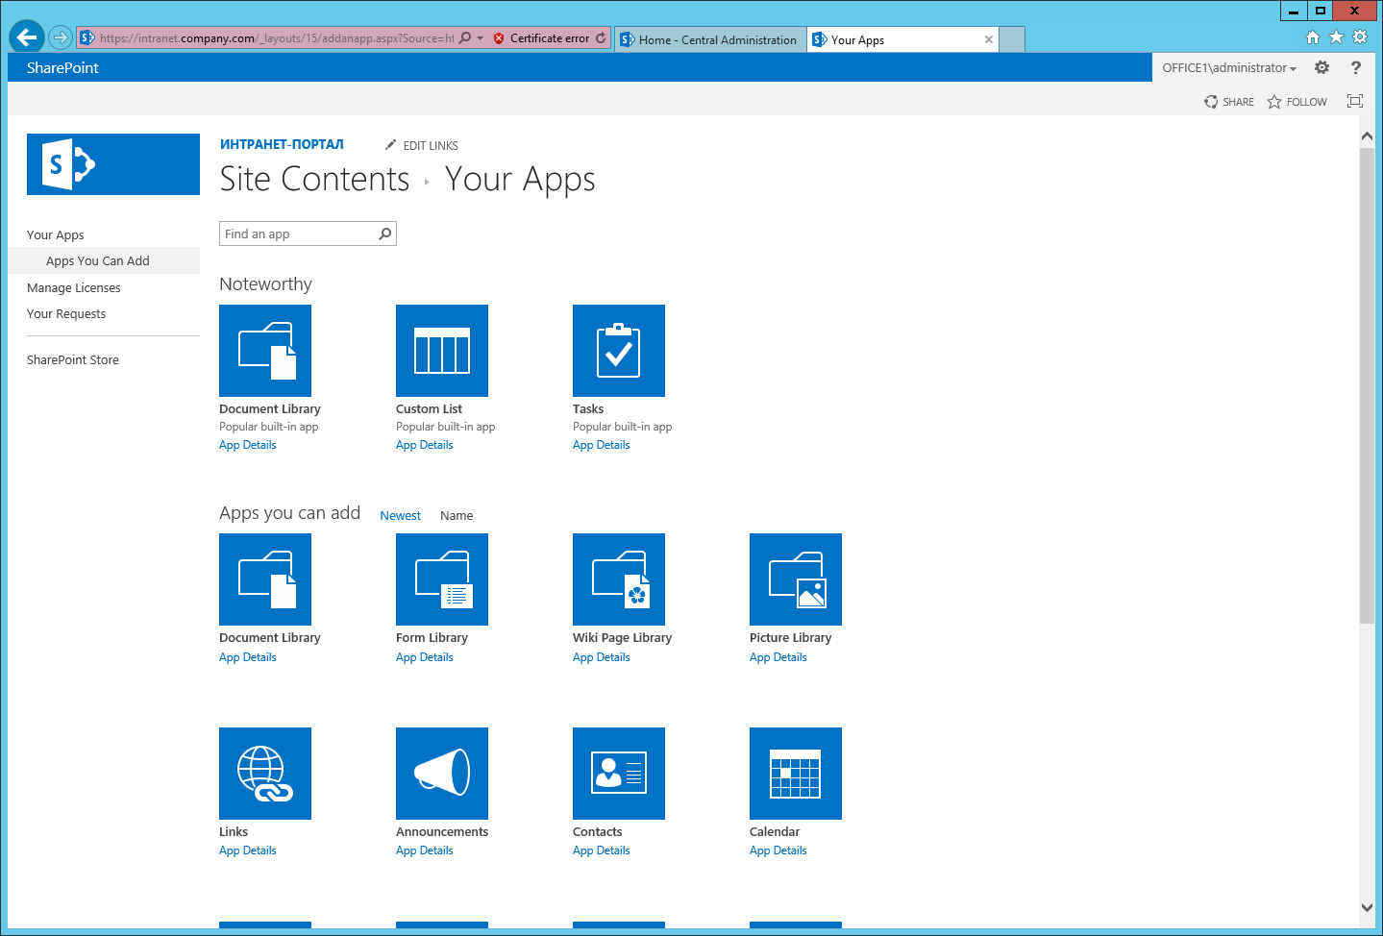Click SharePoint suite bar label
The height and width of the screenshot is (936, 1383).
[x=62, y=67]
